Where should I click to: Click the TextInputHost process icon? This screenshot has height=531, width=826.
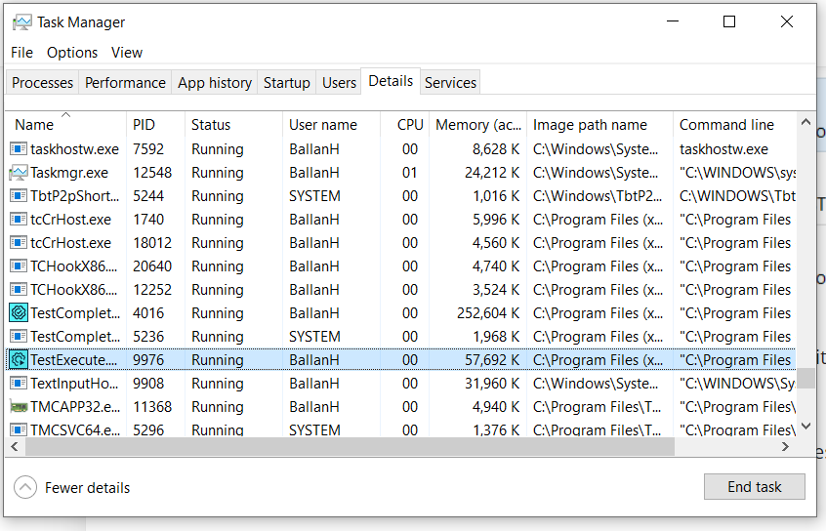pos(19,384)
